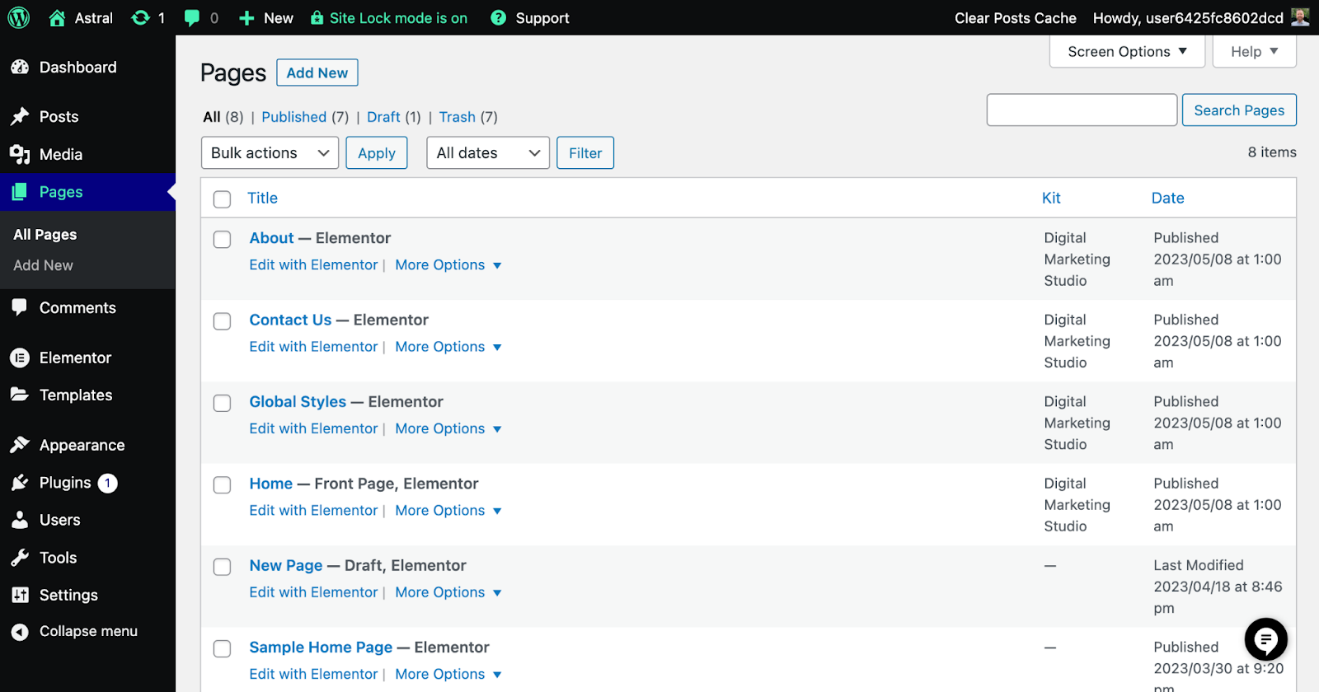Viewport: 1319px width, 692px height.
Task: Open the updates icon in admin bar
Action: [141, 17]
